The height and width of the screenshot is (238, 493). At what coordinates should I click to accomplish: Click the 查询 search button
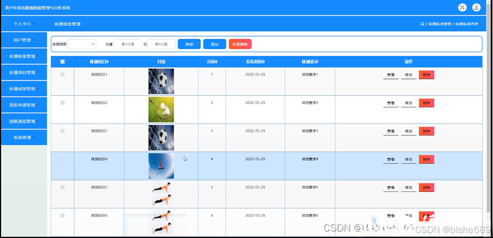tap(189, 44)
